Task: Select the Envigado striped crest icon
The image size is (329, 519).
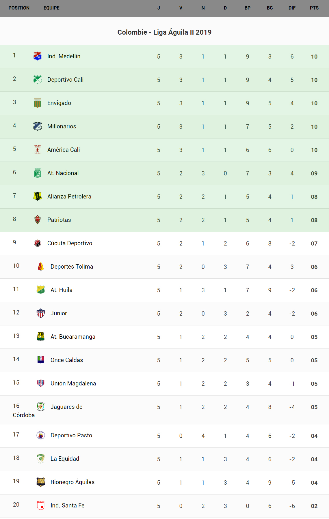Action: pyautogui.click(x=38, y=103)
